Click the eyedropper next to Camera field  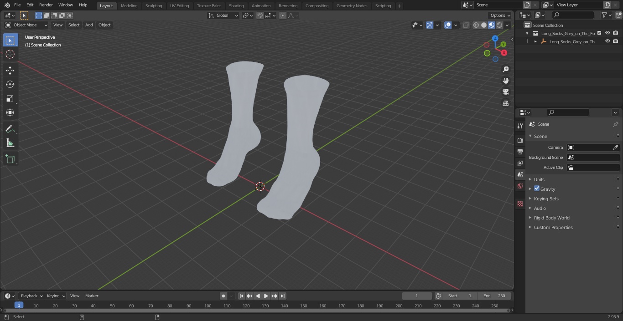pyautogui.click(x=615, y=148)
